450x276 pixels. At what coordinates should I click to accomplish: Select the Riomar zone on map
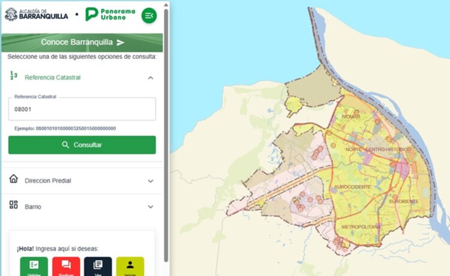350,116
